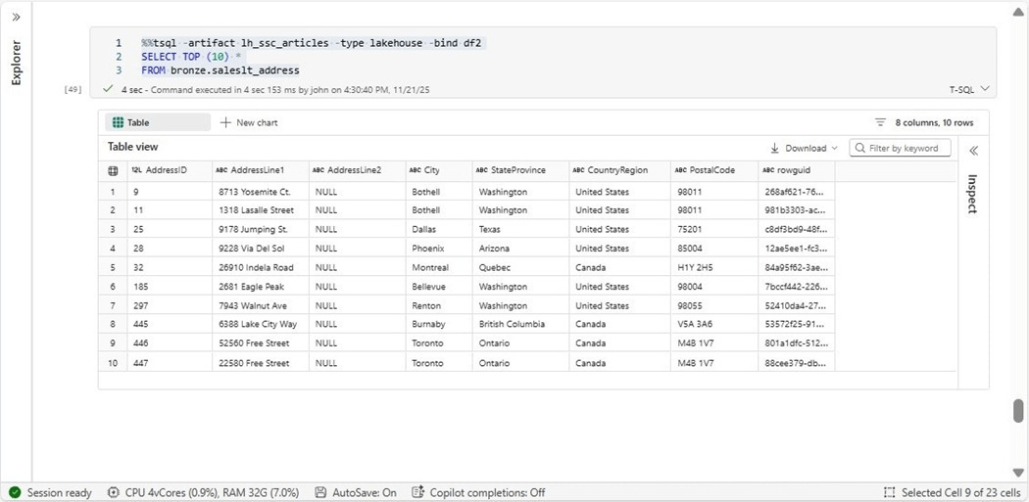Create a New chart
Viewport: 1029px width, 502px height.
(249, 122)
